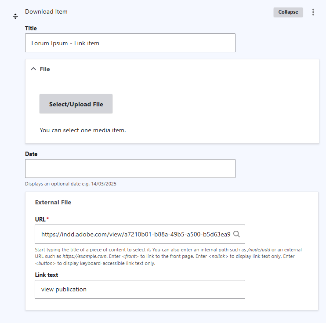
Task: Click the Title field label
Action: tap(31, 28)
